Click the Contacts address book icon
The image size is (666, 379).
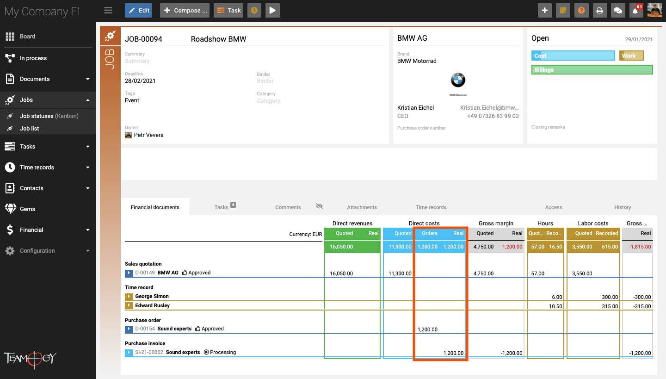point(10,188)
